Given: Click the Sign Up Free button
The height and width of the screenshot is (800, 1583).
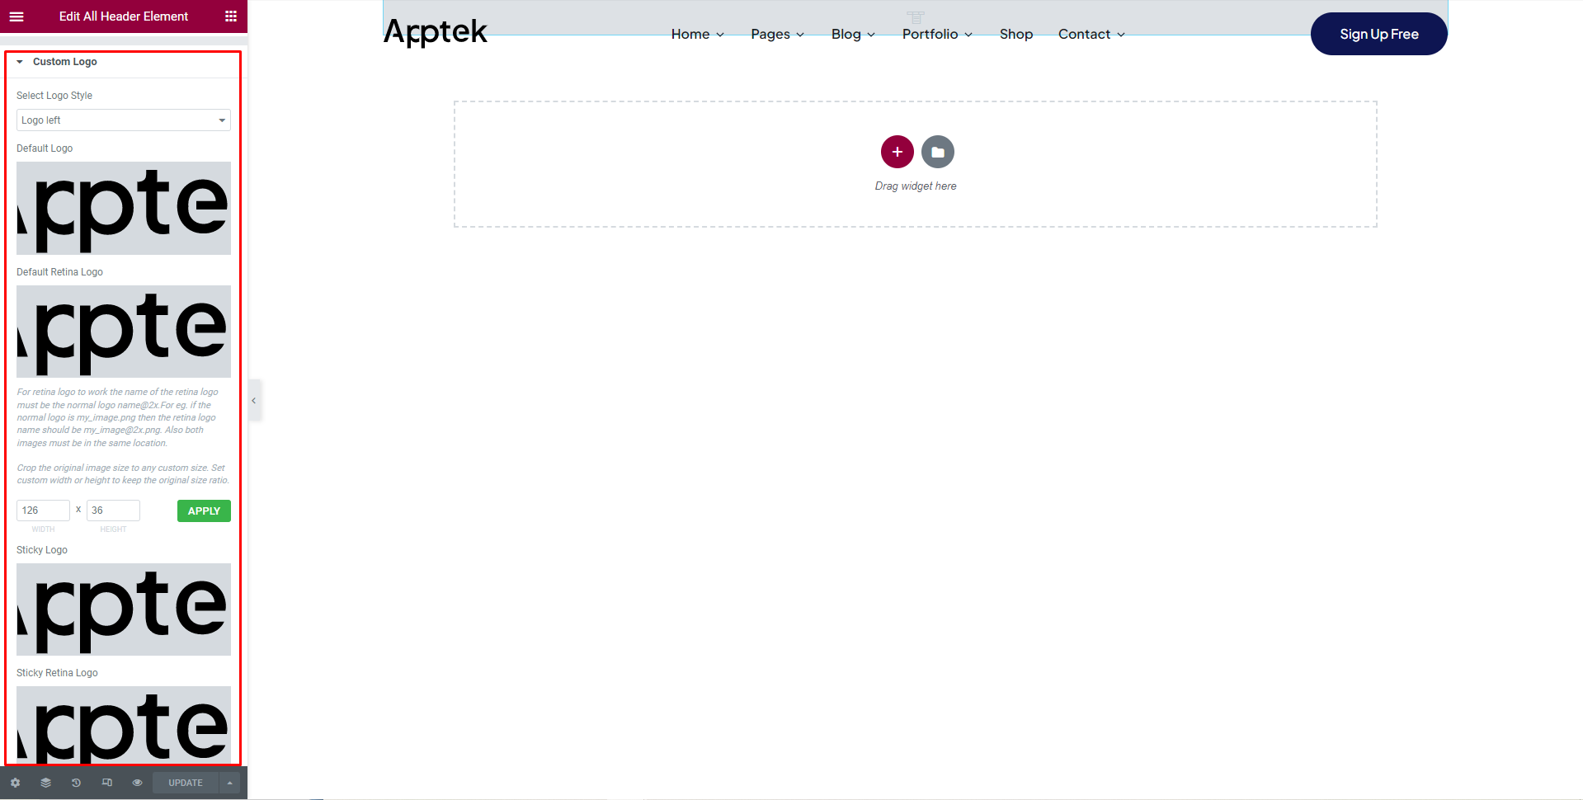Looking at the screenshot, I should click(x=1378, y=34).
